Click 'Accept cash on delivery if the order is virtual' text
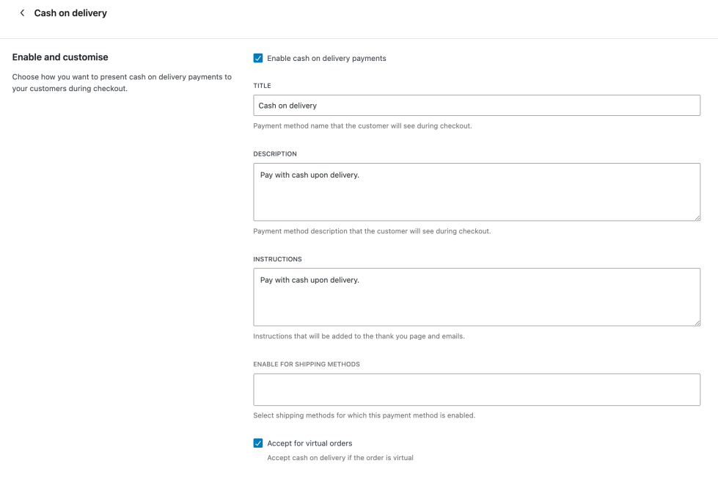This screenshot has width=718, height=477. tap(340, 458)
